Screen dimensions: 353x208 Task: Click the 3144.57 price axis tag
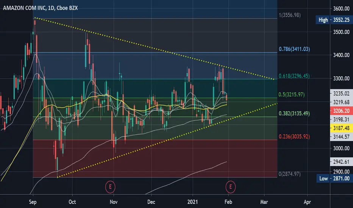(x=341, y=137)
